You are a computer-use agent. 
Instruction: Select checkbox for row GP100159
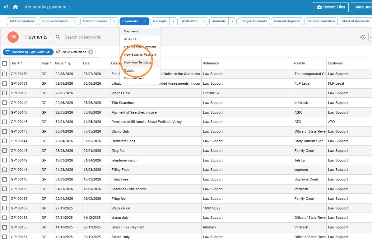[4, 74]
